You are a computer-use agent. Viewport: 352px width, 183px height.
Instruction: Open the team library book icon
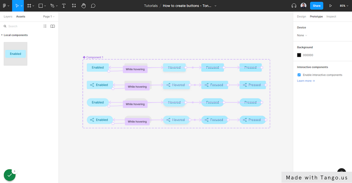[x=52, y=26]
